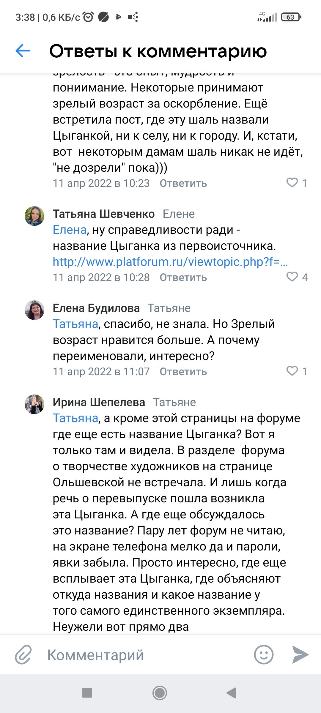
Task: Open the platforum.ru topic link
Action: (x=170, y=262)
